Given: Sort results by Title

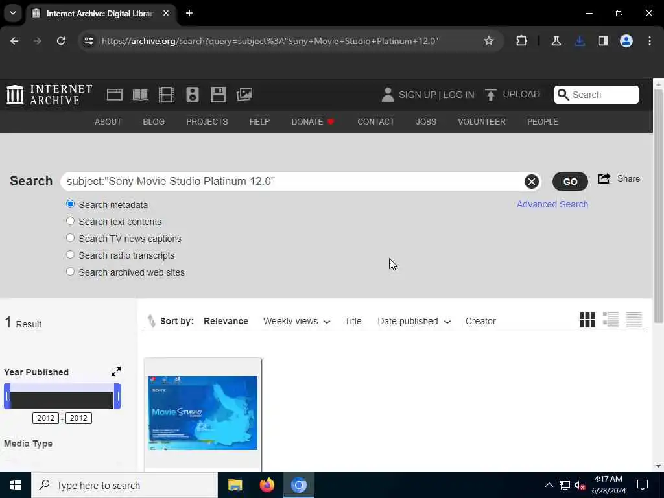Looking at the screenshot, I should point(353,321).
